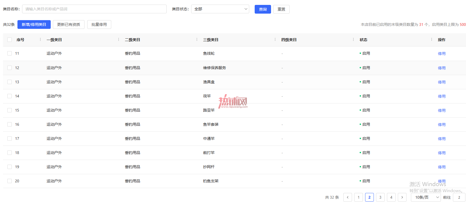
Task: Click the 三级类目 column header
Action: coord(211,40)
